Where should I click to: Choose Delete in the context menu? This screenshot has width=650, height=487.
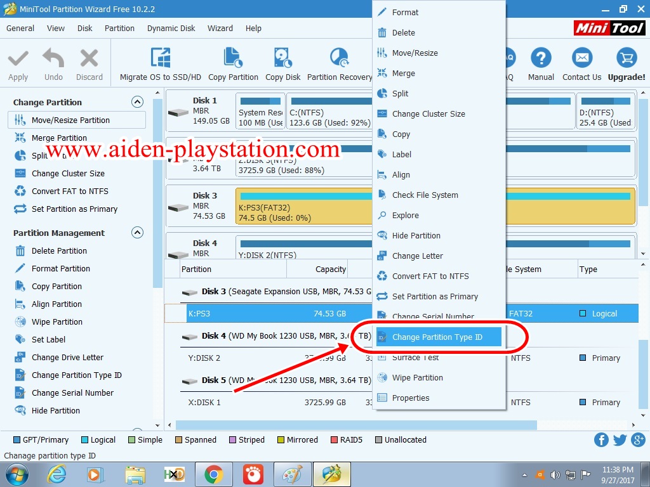[439, 33]
